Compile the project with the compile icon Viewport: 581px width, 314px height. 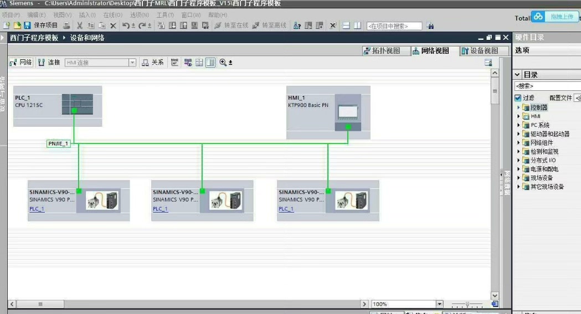point(161,25)
